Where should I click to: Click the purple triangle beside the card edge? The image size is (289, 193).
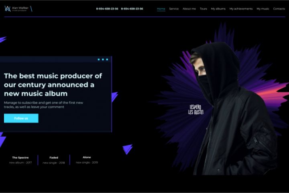[114, 97]
